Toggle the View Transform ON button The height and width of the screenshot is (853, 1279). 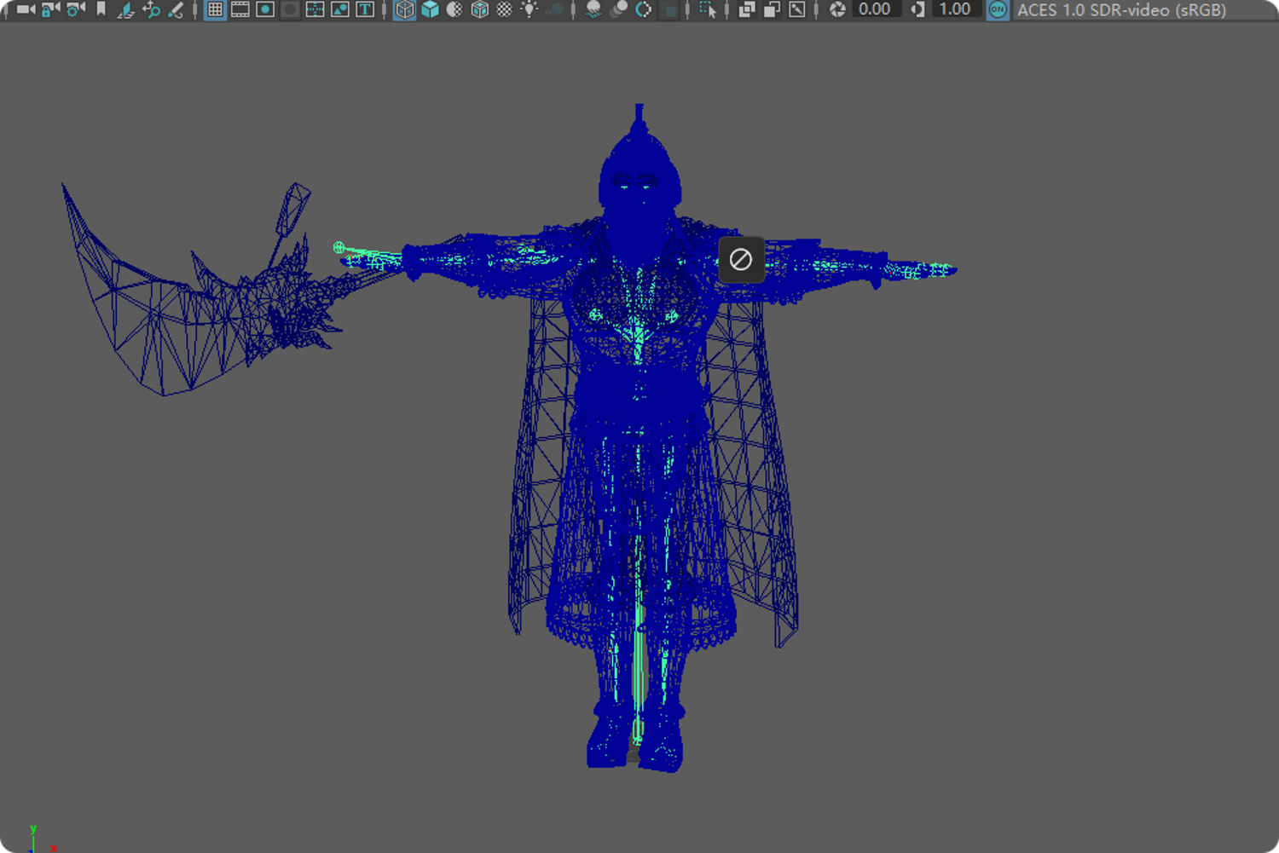pos(998,9)
